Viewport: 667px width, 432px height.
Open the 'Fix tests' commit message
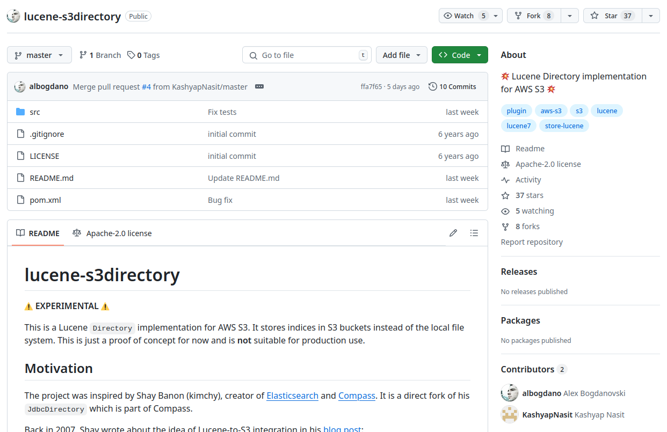click(x=222, y=112)
